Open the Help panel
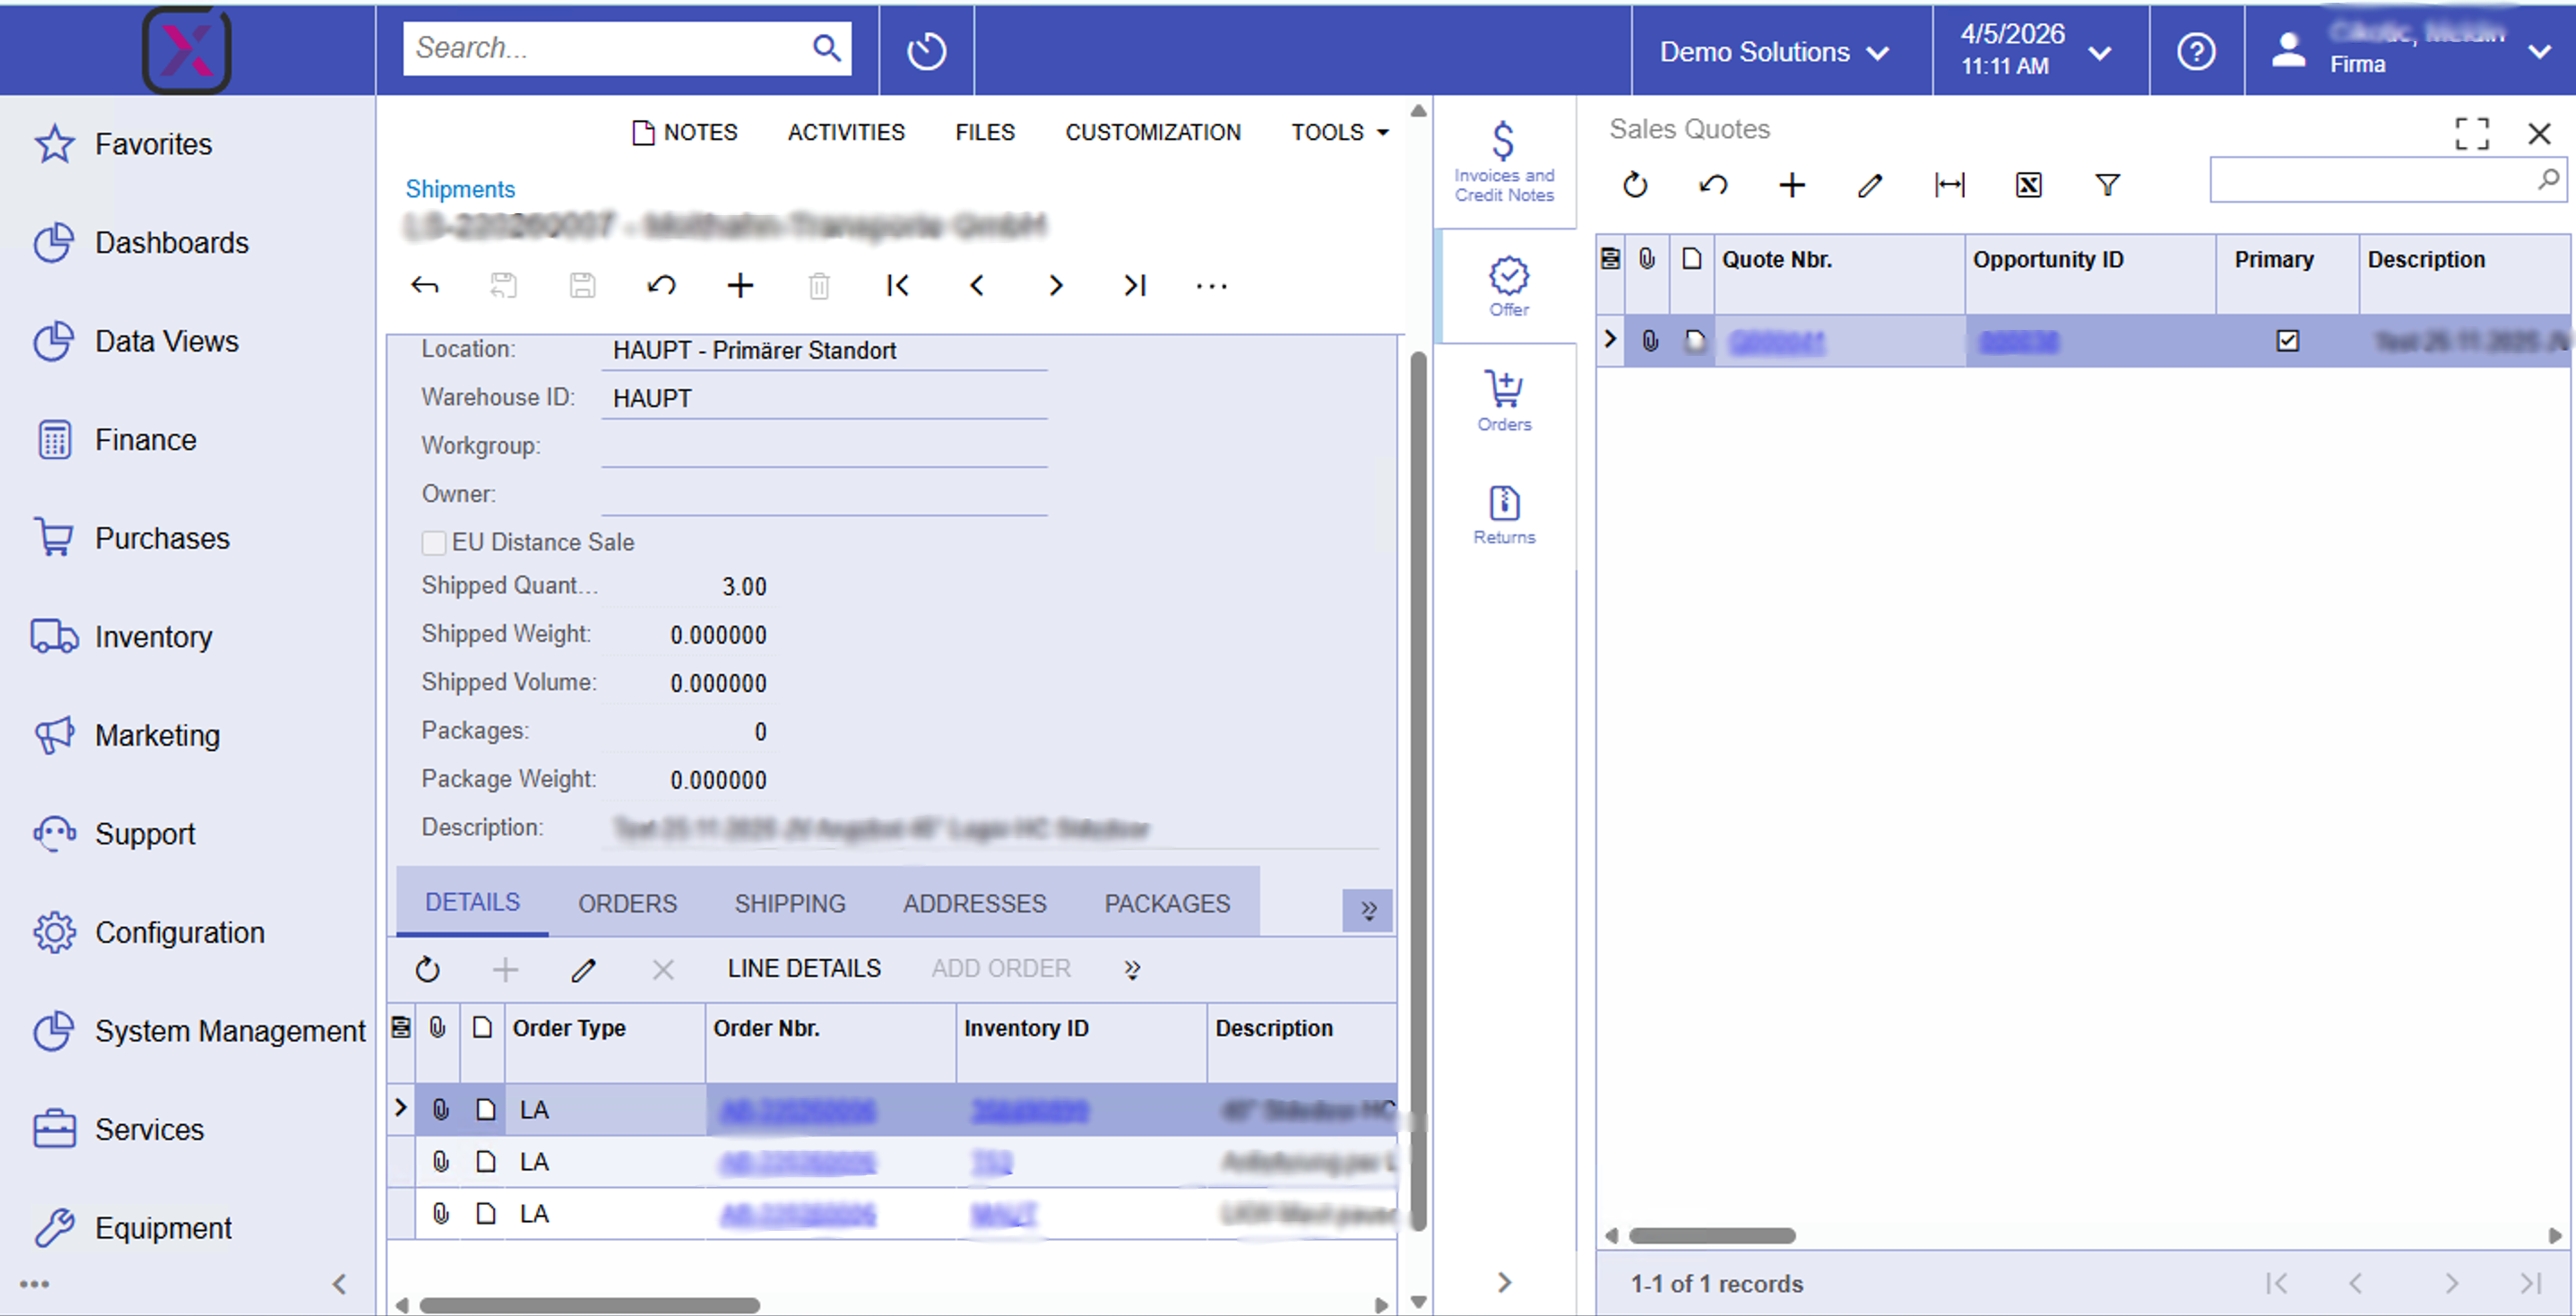 coord(2196,51)
